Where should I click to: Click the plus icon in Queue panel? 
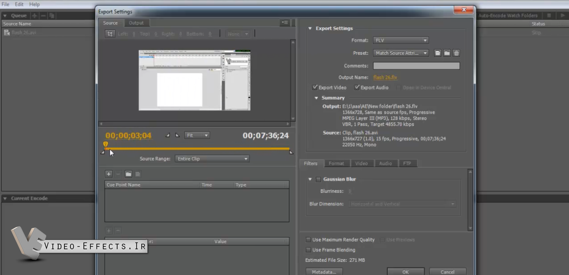(x=34, y=16)
